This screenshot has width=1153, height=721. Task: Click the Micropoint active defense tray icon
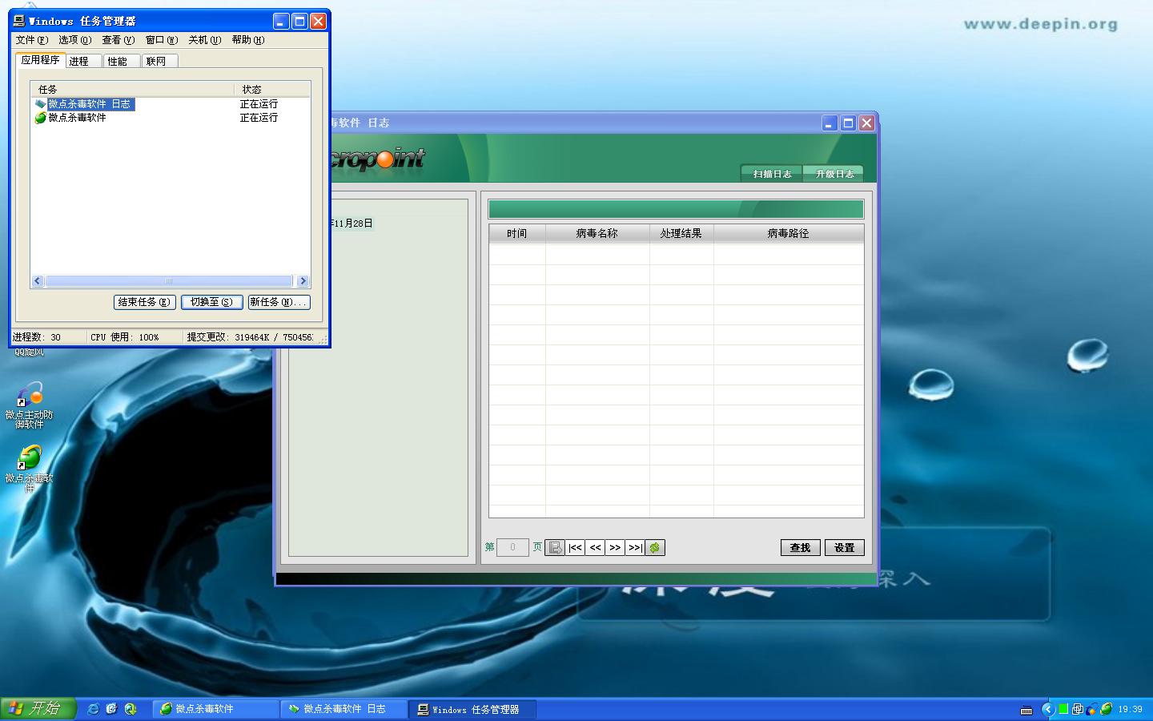(x=1092, y=709)
